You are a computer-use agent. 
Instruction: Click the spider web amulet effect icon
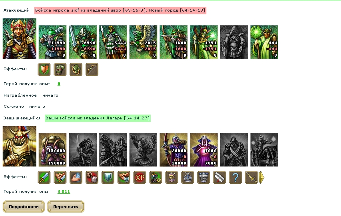tap(187, 177)
